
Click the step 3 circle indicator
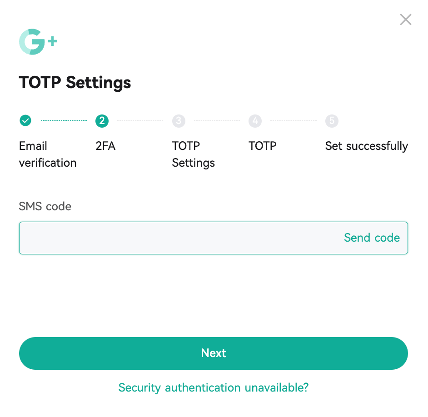[x=179, y=120]
